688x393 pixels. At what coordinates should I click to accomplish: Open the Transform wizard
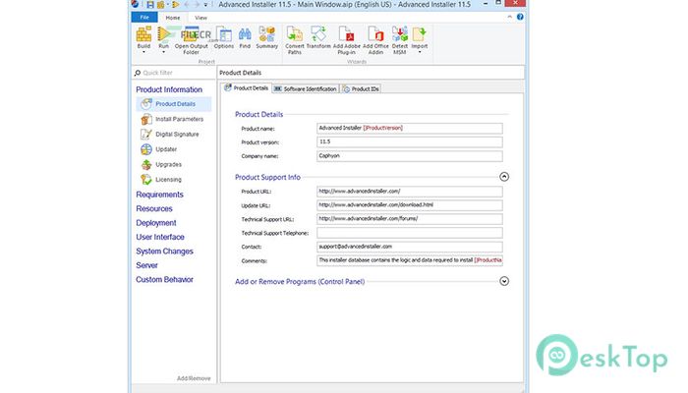click(x=318, y=37)
